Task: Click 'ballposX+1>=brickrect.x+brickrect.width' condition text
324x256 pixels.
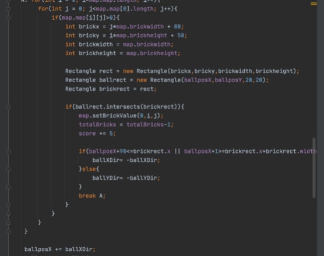Action: pos(250,151)
